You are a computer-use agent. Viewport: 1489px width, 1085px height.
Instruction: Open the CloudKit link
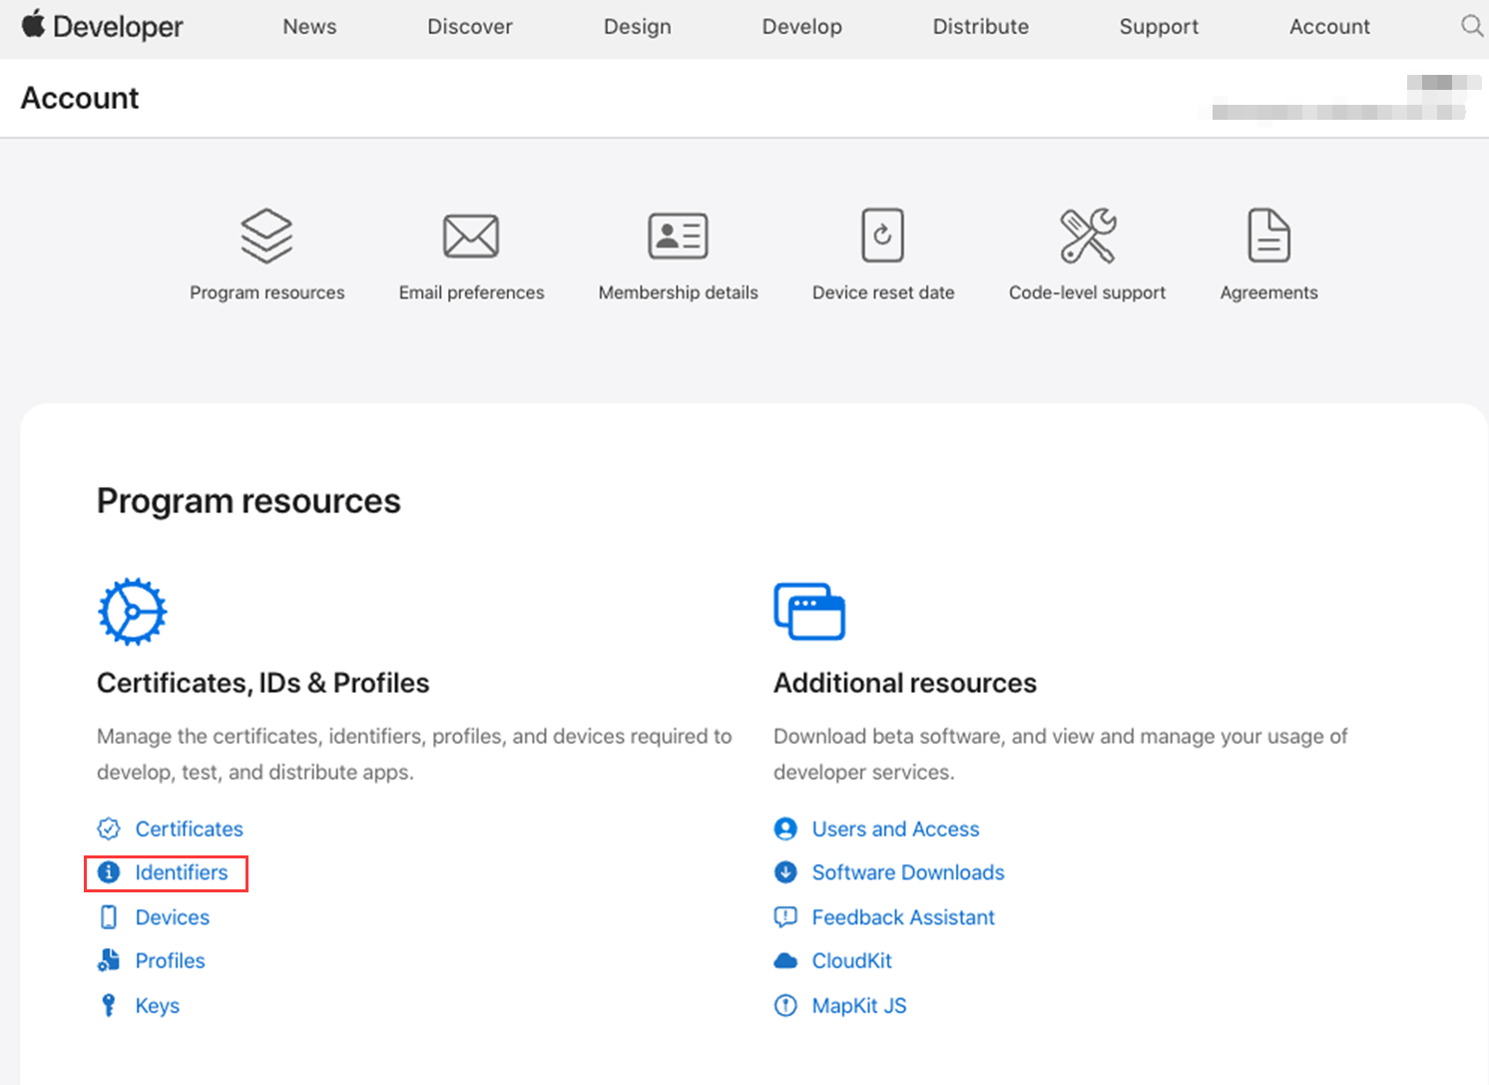pyautogui.click(x=852, y=960)
